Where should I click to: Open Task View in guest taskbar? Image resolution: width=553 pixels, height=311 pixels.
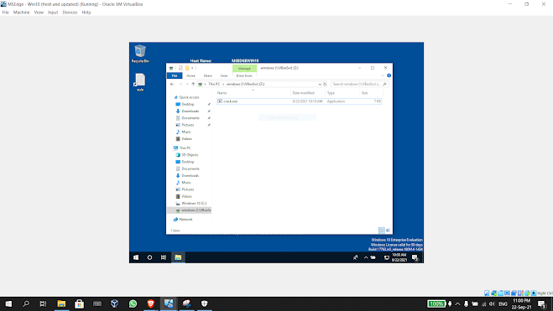pyautogui.click(x=164, y=257)
